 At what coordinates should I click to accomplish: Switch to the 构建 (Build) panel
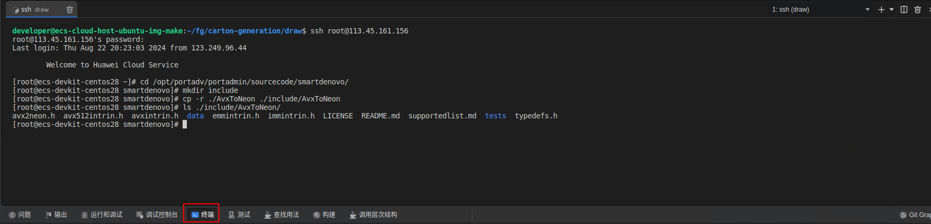coord(325,215)
